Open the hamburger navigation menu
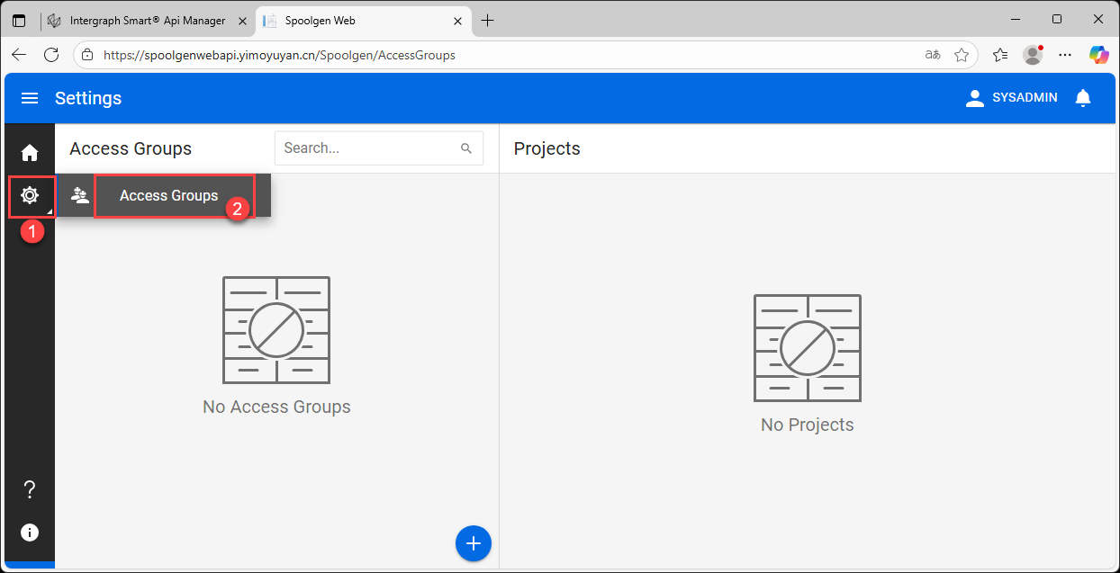 point(30,98)
